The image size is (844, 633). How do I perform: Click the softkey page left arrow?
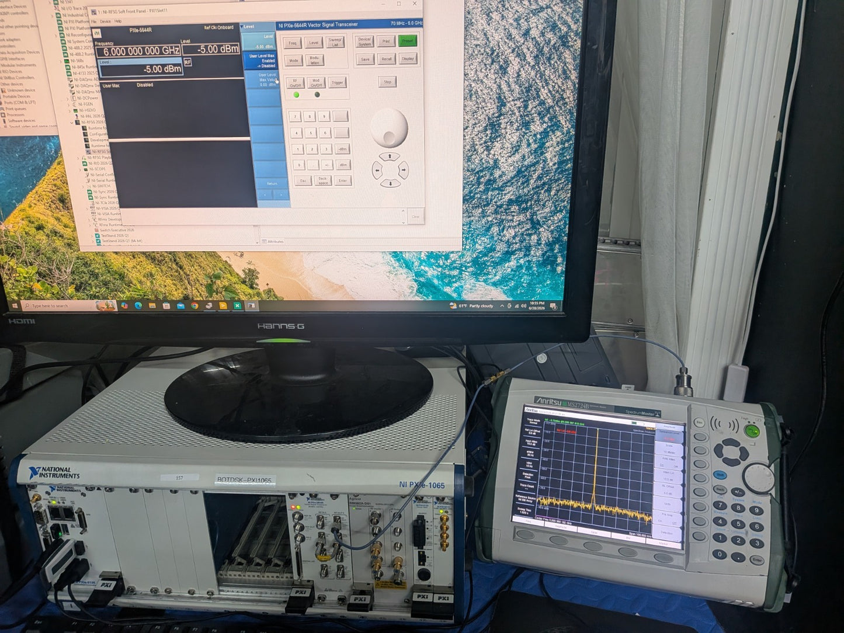[266, 194]
